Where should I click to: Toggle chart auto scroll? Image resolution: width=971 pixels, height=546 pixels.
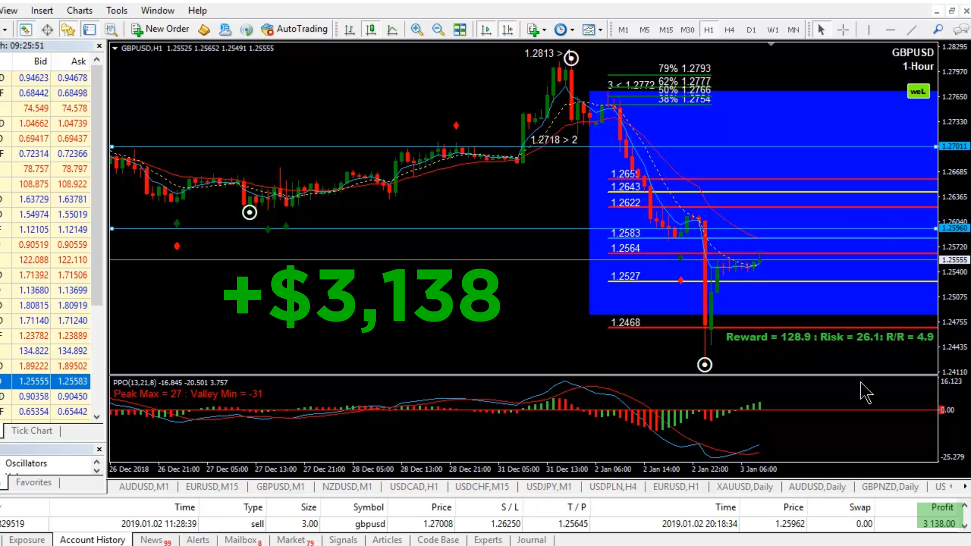click(486, 30)
